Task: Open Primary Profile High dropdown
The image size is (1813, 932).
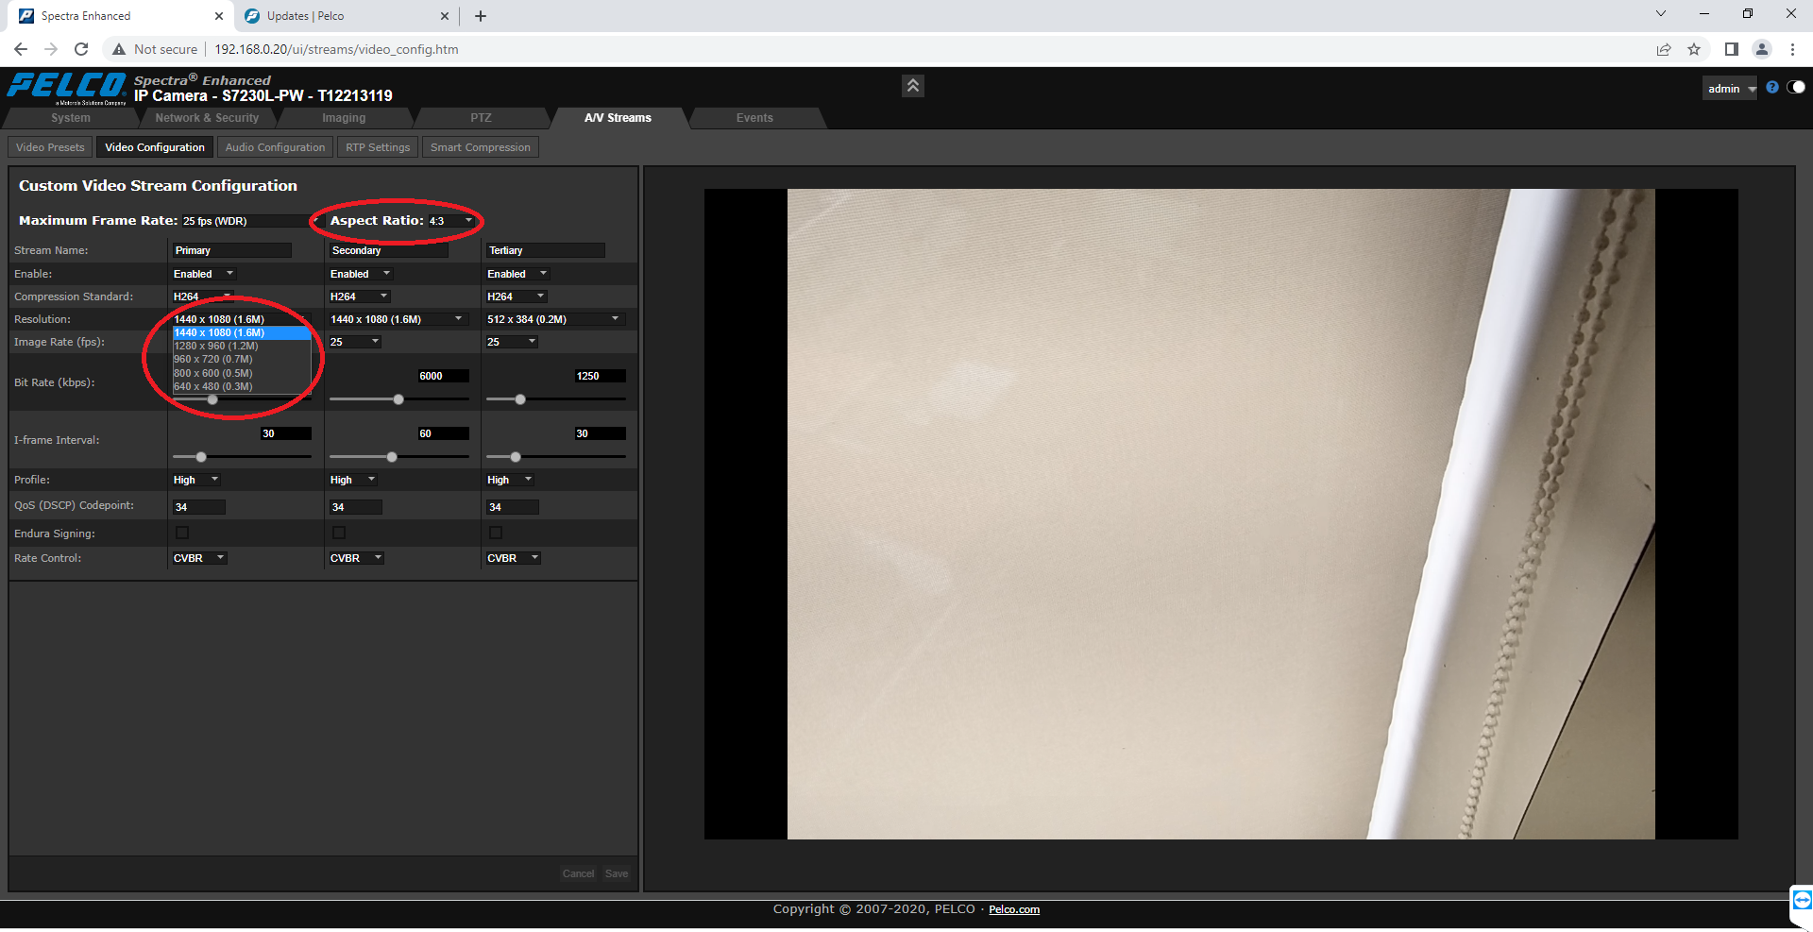Action: 196,480
